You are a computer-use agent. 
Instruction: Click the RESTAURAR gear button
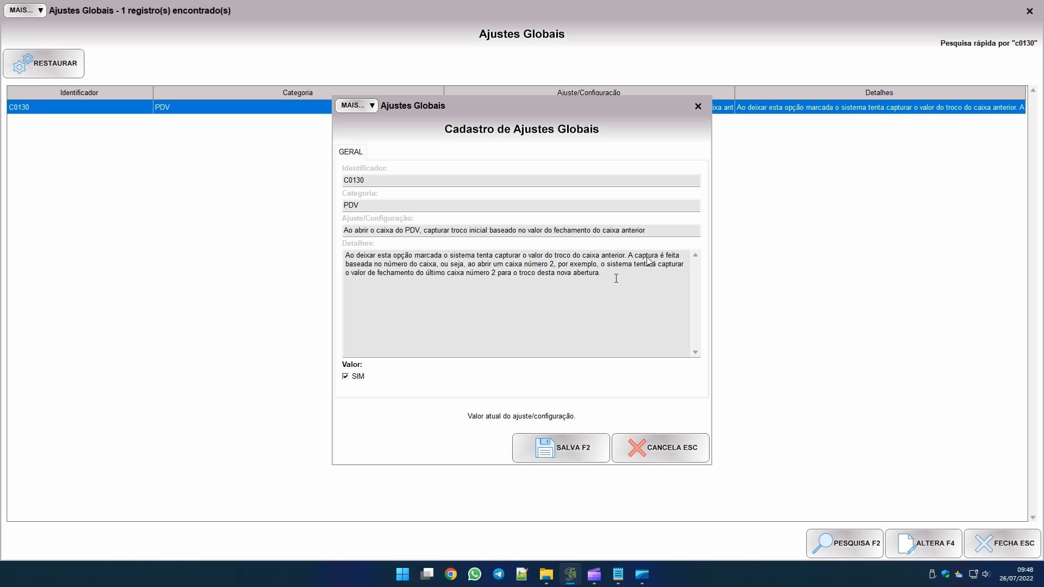pos(43,64)
